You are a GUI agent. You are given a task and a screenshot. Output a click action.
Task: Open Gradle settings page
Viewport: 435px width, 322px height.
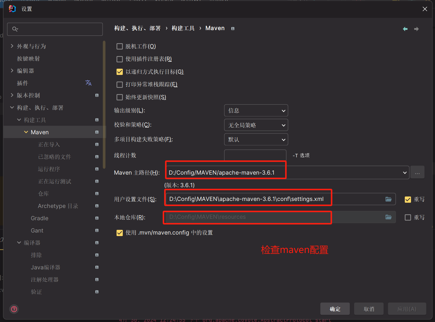pyautogui.click(x=40, y=218)
